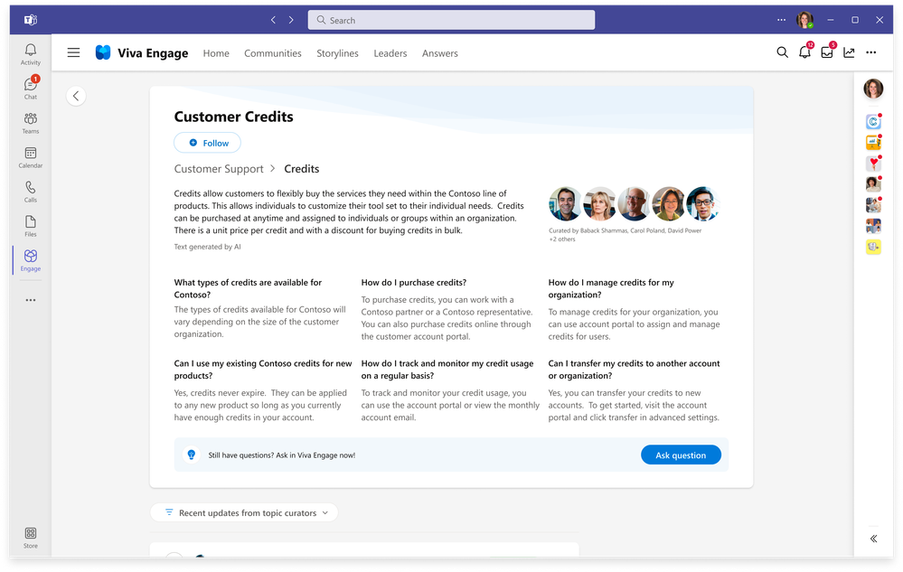Viewport: 903px width, 572px height.
Task: Open How do I manage credits question
Action: point(611,288)
